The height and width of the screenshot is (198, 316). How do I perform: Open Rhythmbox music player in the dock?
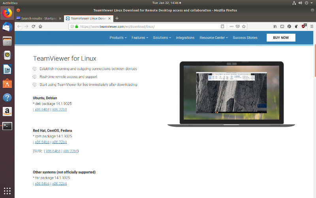pos(7,55)
